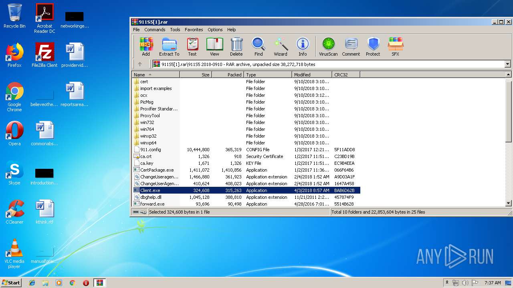Select the Opera desktop icon
This screenshot has height=288, width=513.
pyautogui.click(x=14, y=134)
